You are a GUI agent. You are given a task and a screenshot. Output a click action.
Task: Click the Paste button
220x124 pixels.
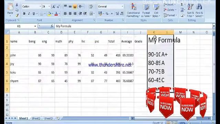tap(10, 9)
